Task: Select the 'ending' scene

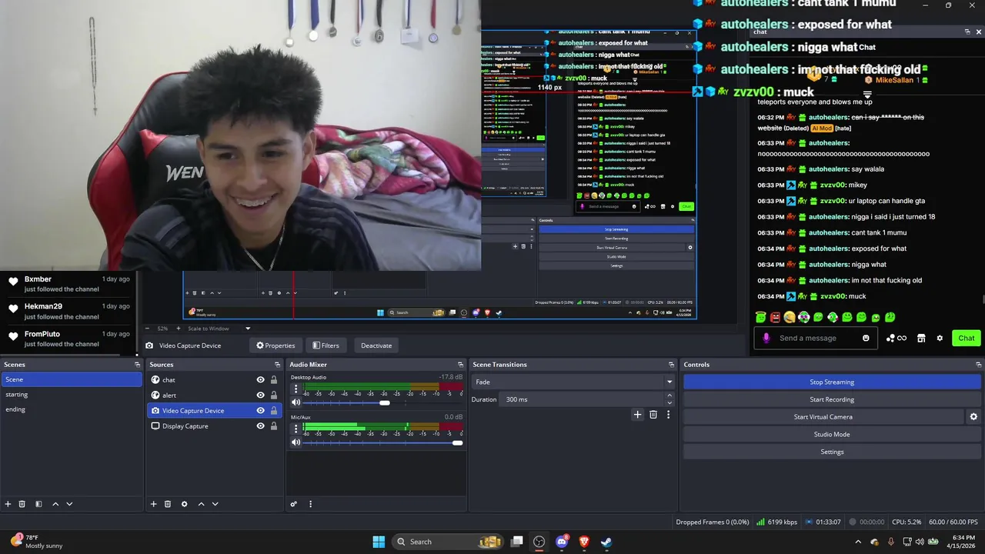Action: (72, 409)
